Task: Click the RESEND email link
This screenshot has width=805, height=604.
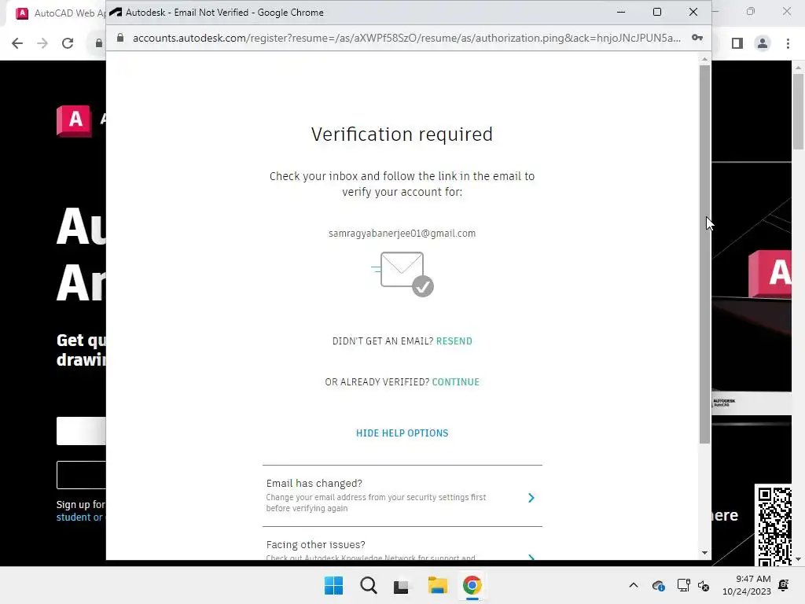Action: [x=454, y=341]
